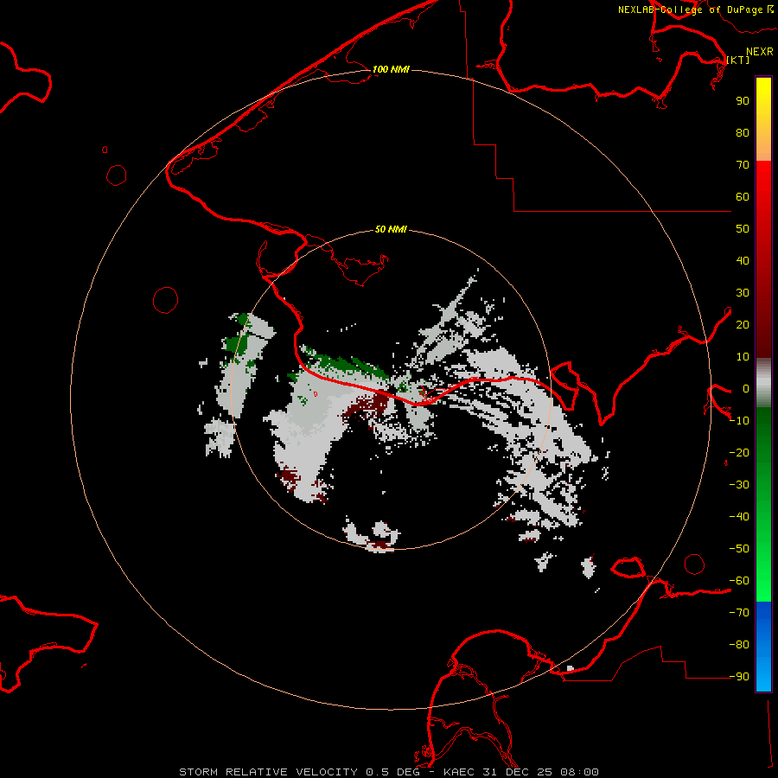
Task: Click the 100 NMI range ring label
Action: point(391,69)
